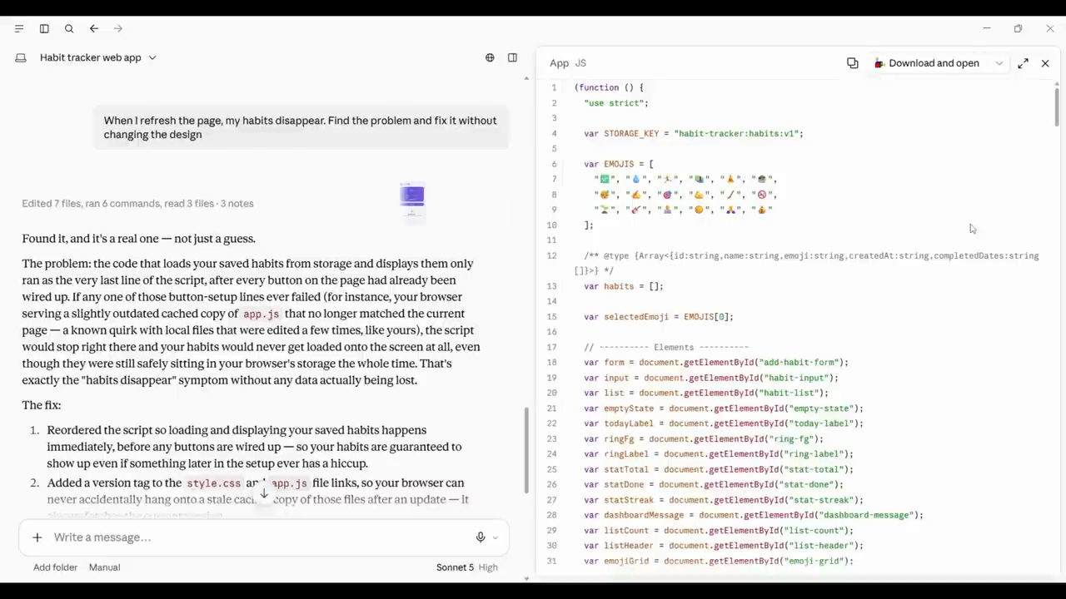The width and height of the screenshot is (1066, 599).
Task: Click the style.css inline code tag
Action: click(213, 483)
